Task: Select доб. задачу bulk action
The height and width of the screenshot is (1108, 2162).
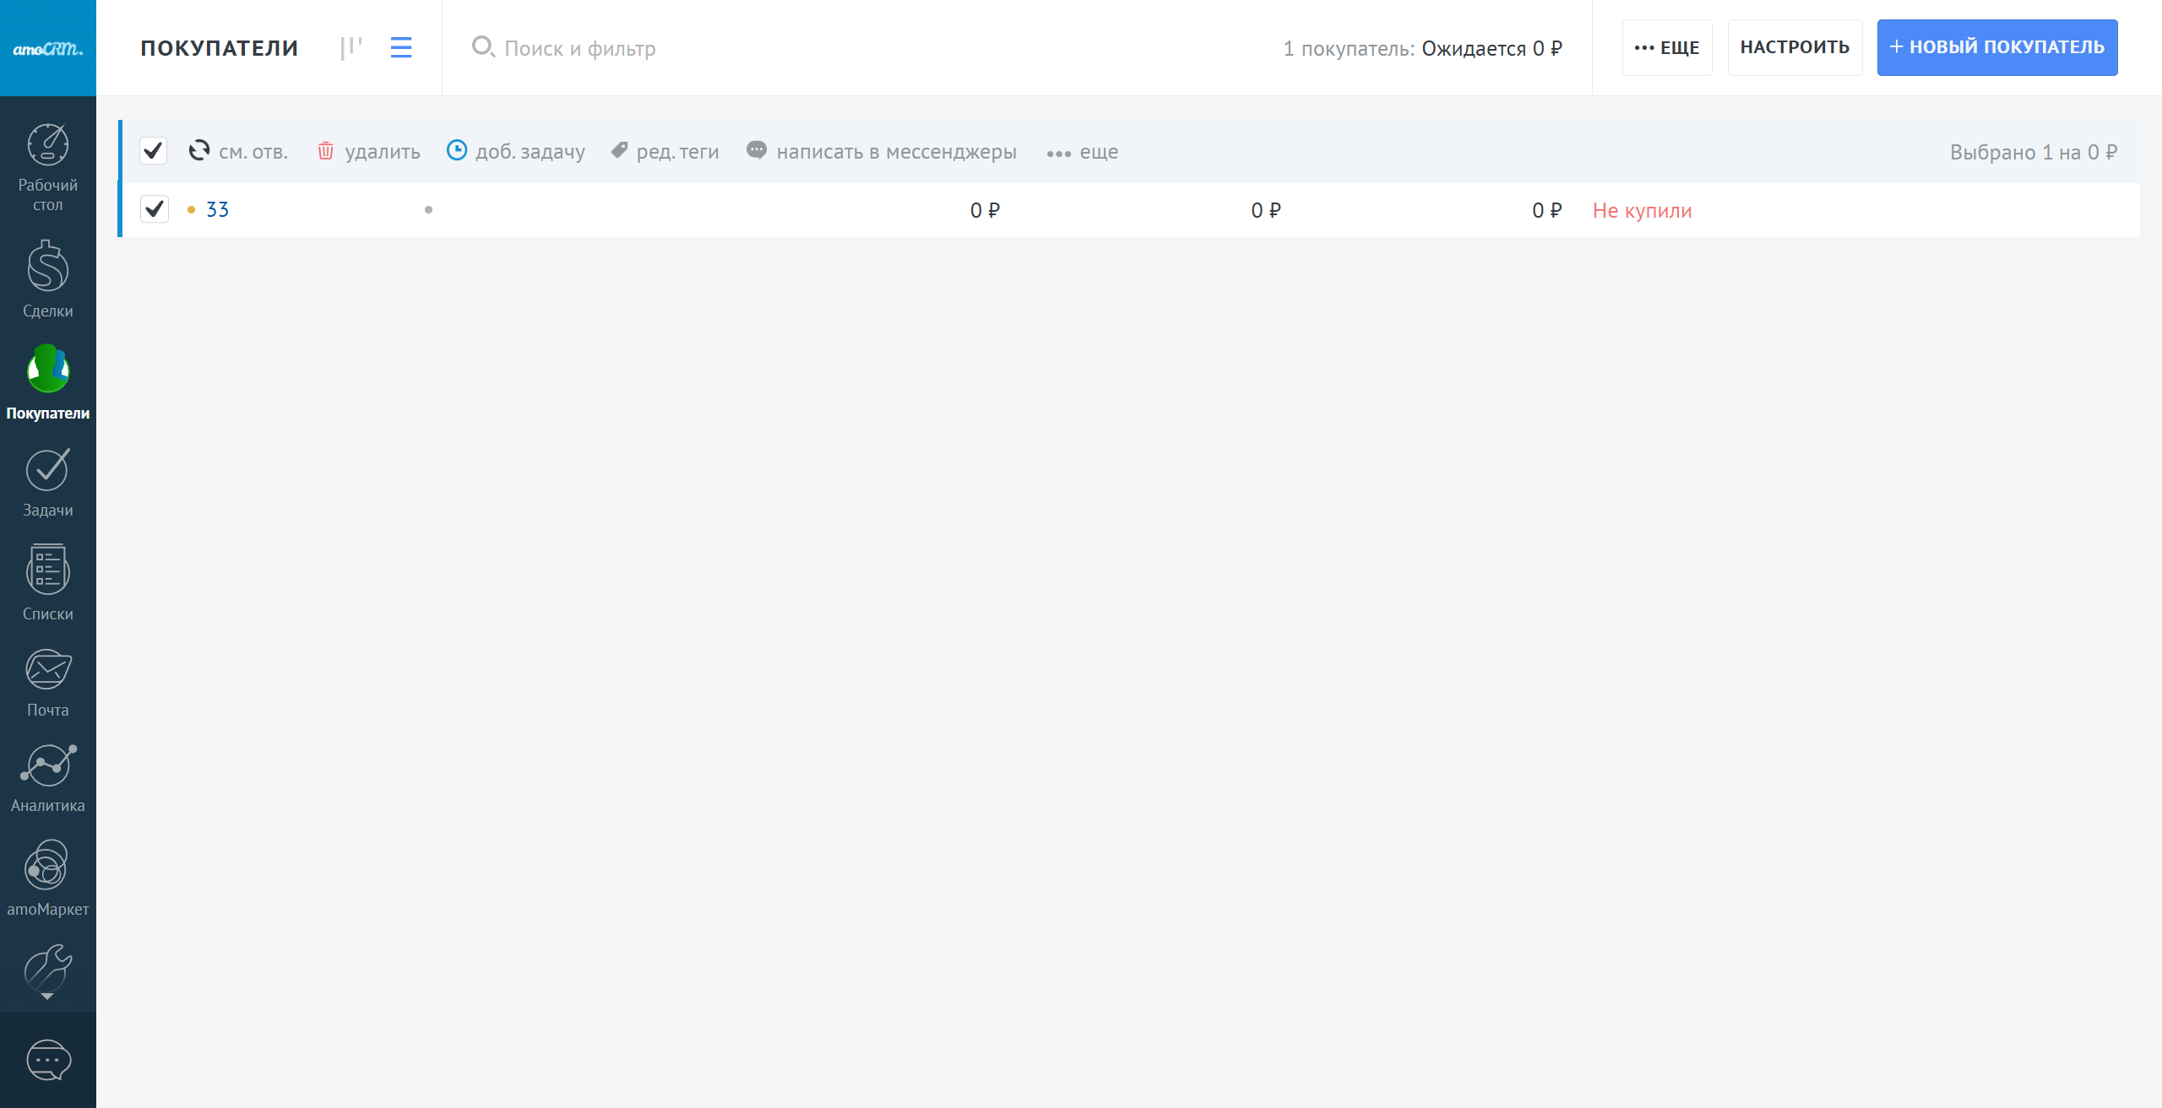Action: point(516,152)
